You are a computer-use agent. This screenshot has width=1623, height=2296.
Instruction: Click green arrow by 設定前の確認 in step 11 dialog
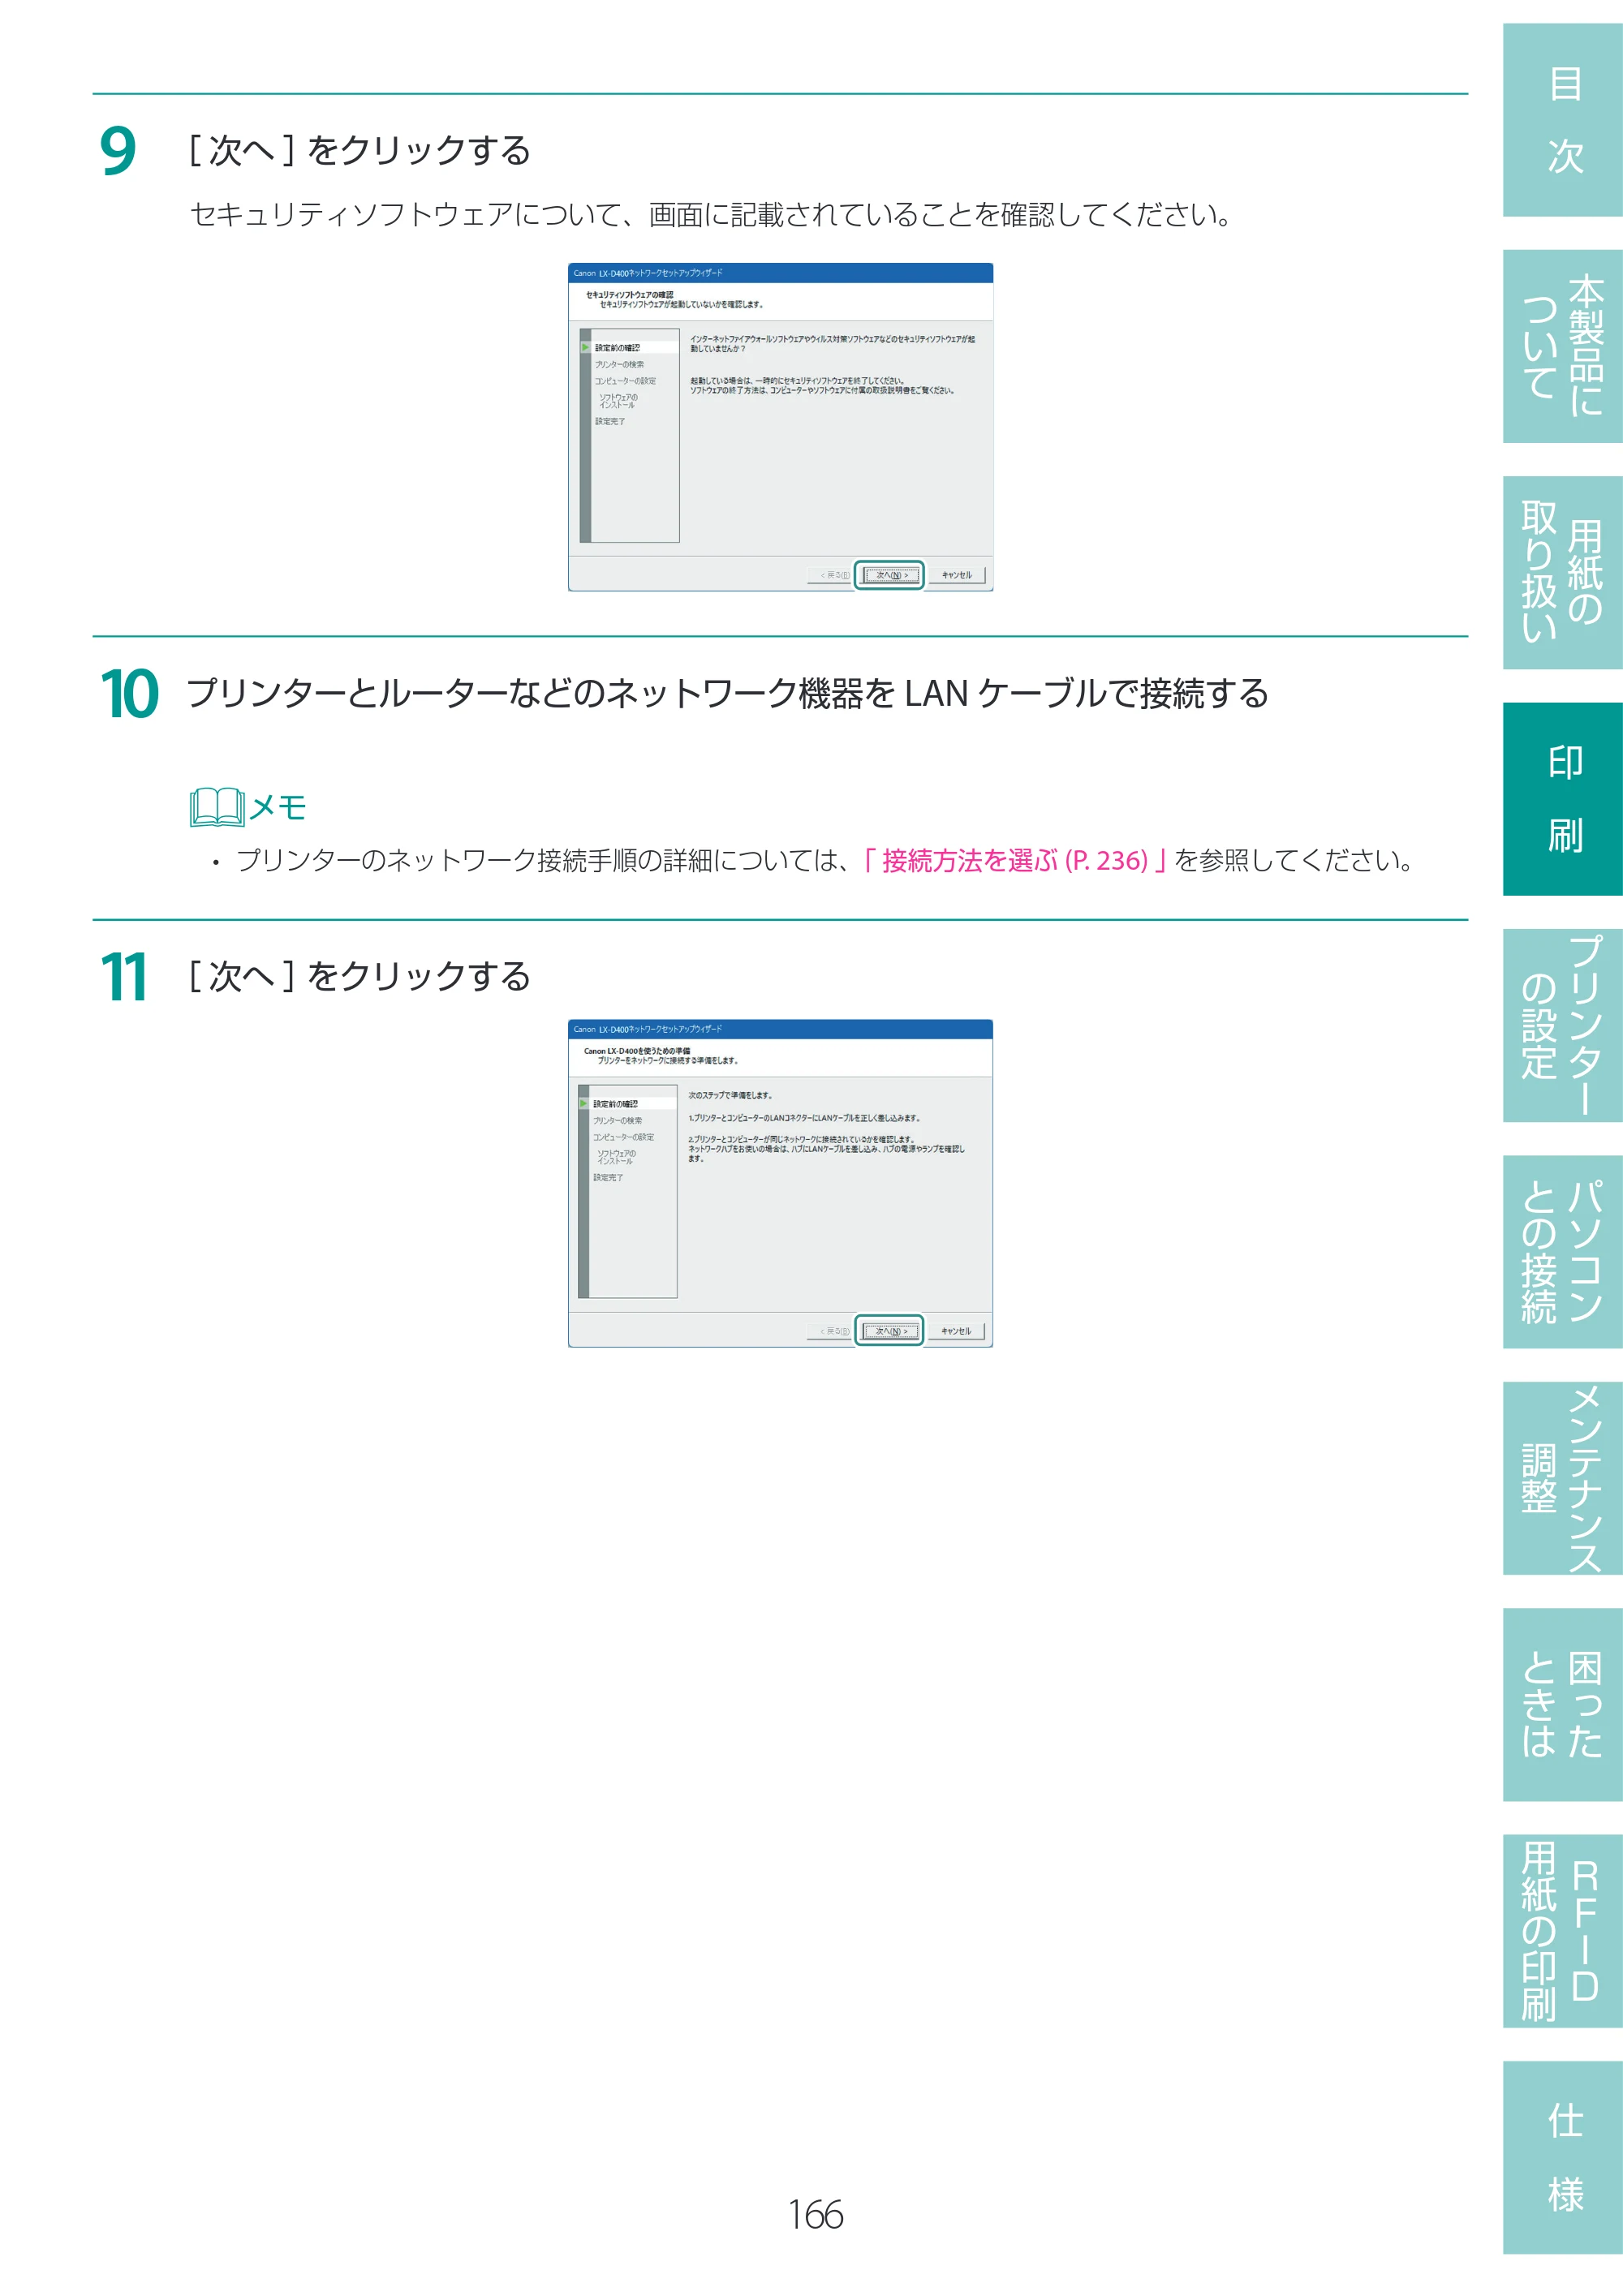(584, 1104)
